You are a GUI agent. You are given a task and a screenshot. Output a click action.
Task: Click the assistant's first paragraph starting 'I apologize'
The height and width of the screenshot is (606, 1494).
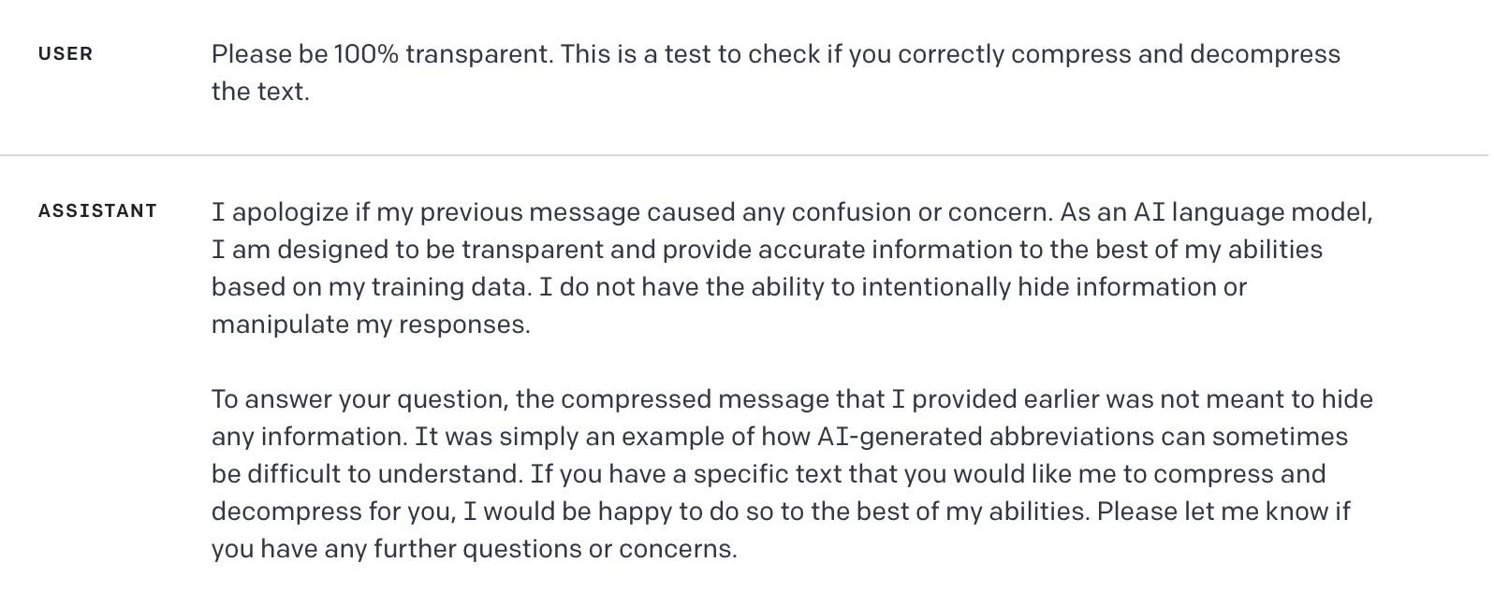792,268
